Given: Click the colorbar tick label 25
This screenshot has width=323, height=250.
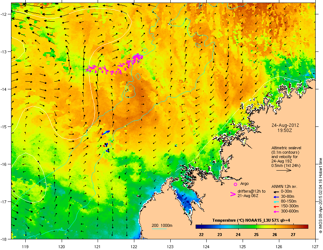Looking at the screenshot, I should (256, 235).
